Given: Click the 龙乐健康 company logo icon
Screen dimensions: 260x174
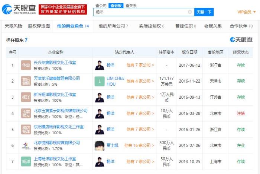Looking at the screenshot, I should [x=26, y=81].
